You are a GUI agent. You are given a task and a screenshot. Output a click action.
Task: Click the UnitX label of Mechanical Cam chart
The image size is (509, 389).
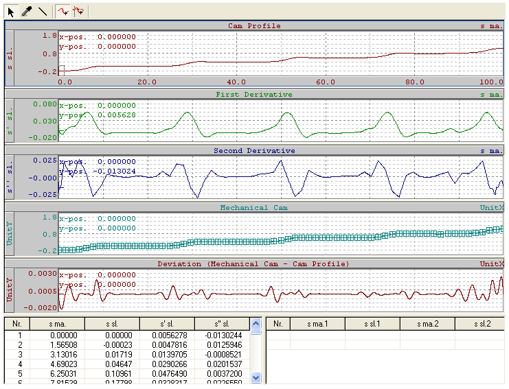491,207
